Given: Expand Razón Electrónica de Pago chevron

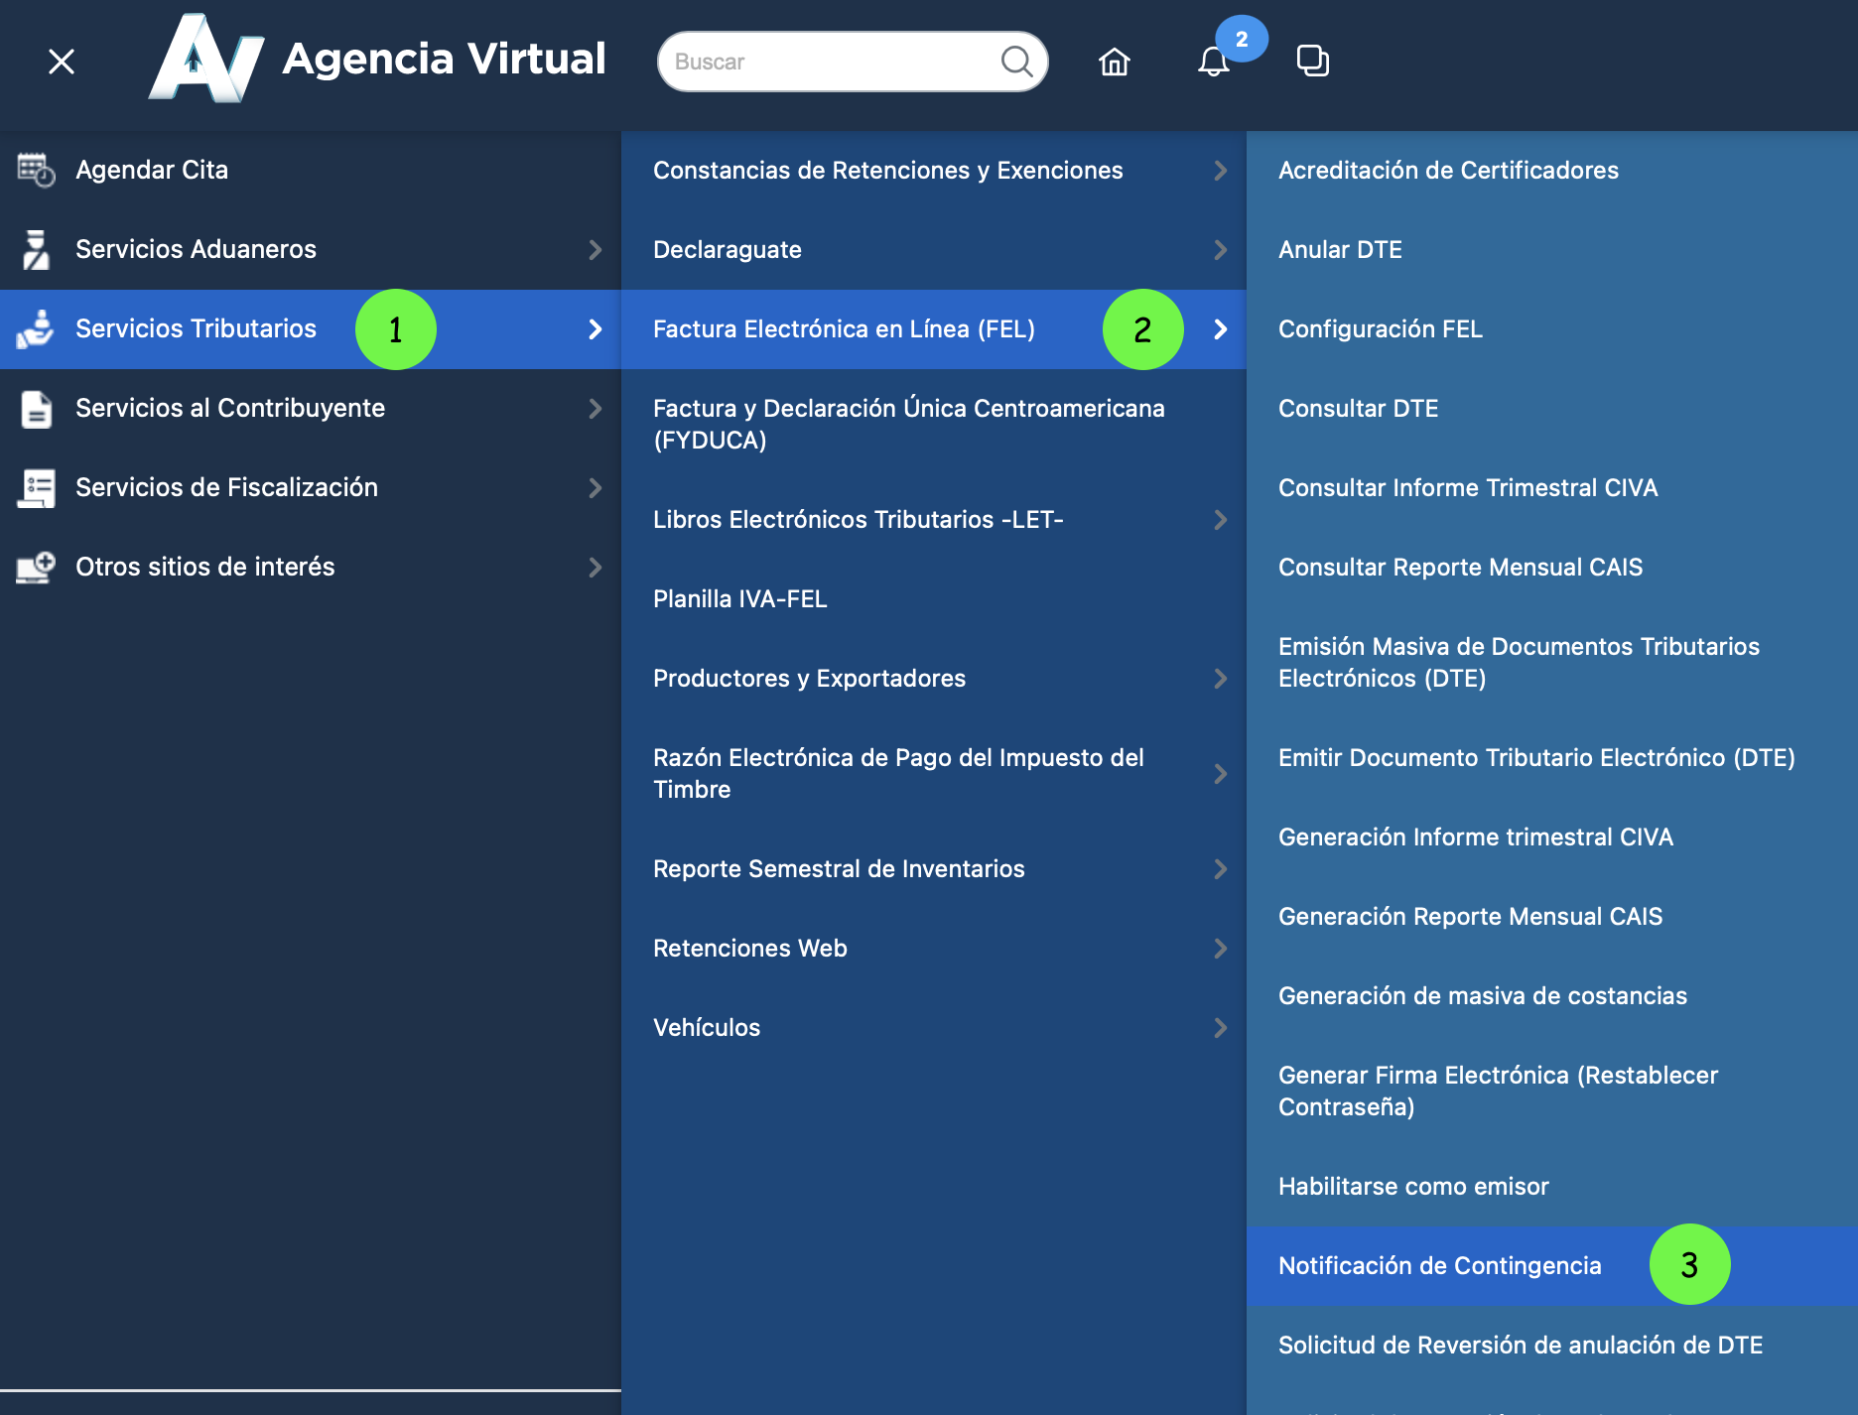Looking at the screenshot, I should pos(1221,773).
